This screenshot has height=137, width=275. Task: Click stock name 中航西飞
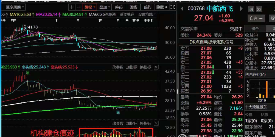coord(220,8)
